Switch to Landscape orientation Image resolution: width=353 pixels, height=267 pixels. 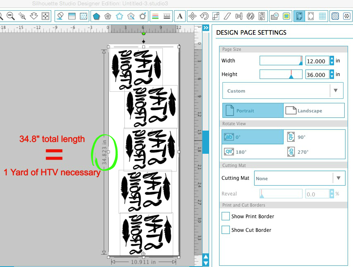314,110
